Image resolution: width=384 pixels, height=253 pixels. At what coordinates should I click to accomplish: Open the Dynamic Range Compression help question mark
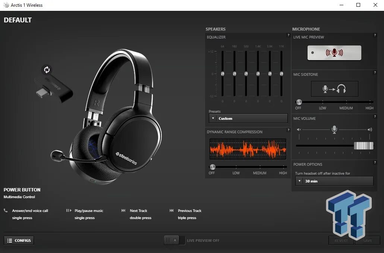pyautogui.click(x=288, y=130)
